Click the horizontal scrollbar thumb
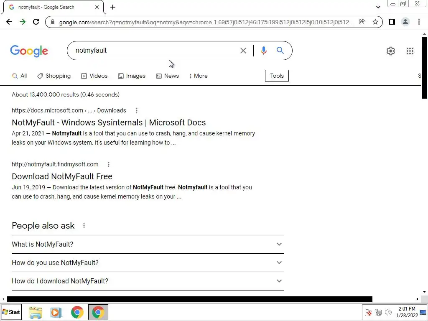Screen dimensions: 428x321 click(x=189, y=299)
